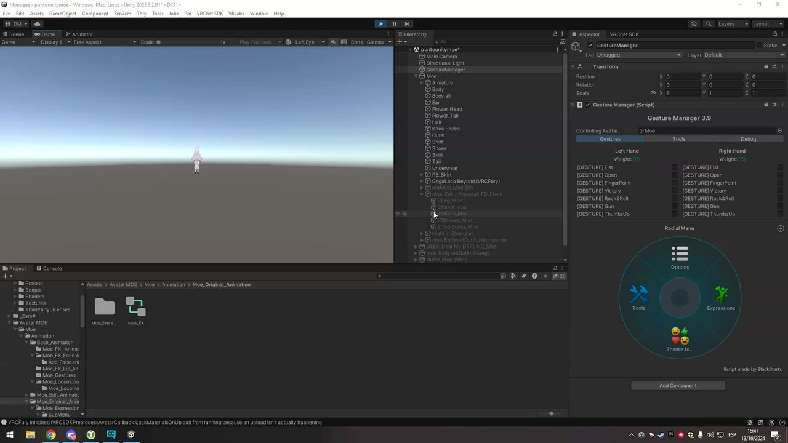Open the Thry menu
Screen dimensions: 788x443
coord(142,13)
